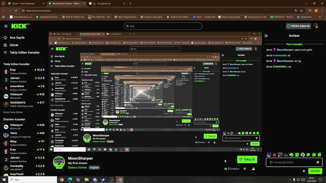This screenshot has width=326, height=183.
Task: Open the profile avatar next to KICKs Satın Al
Action: click(x=316, y=26)
